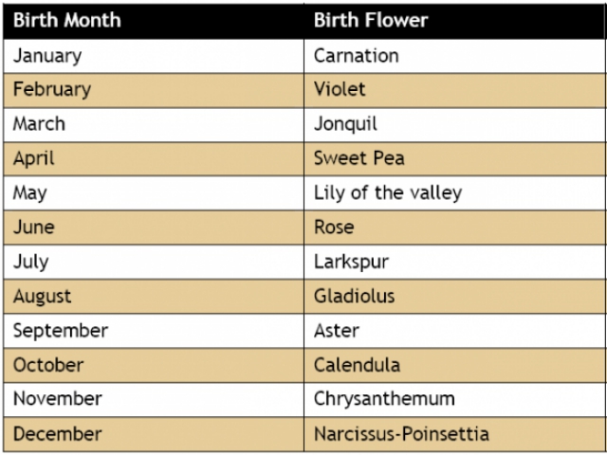Select the Larkspur cell

tap(454, 262)
